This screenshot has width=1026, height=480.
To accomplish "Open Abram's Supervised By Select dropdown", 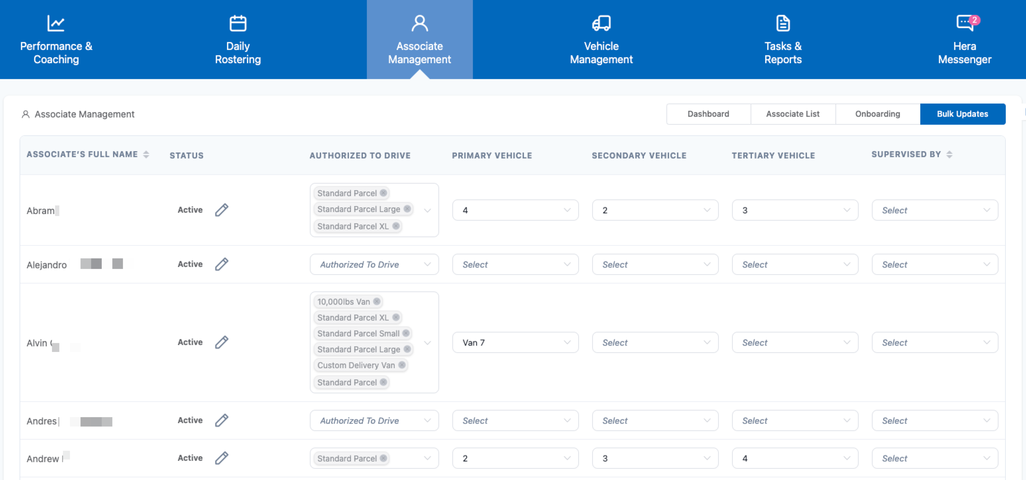I will tap(935, 210).
